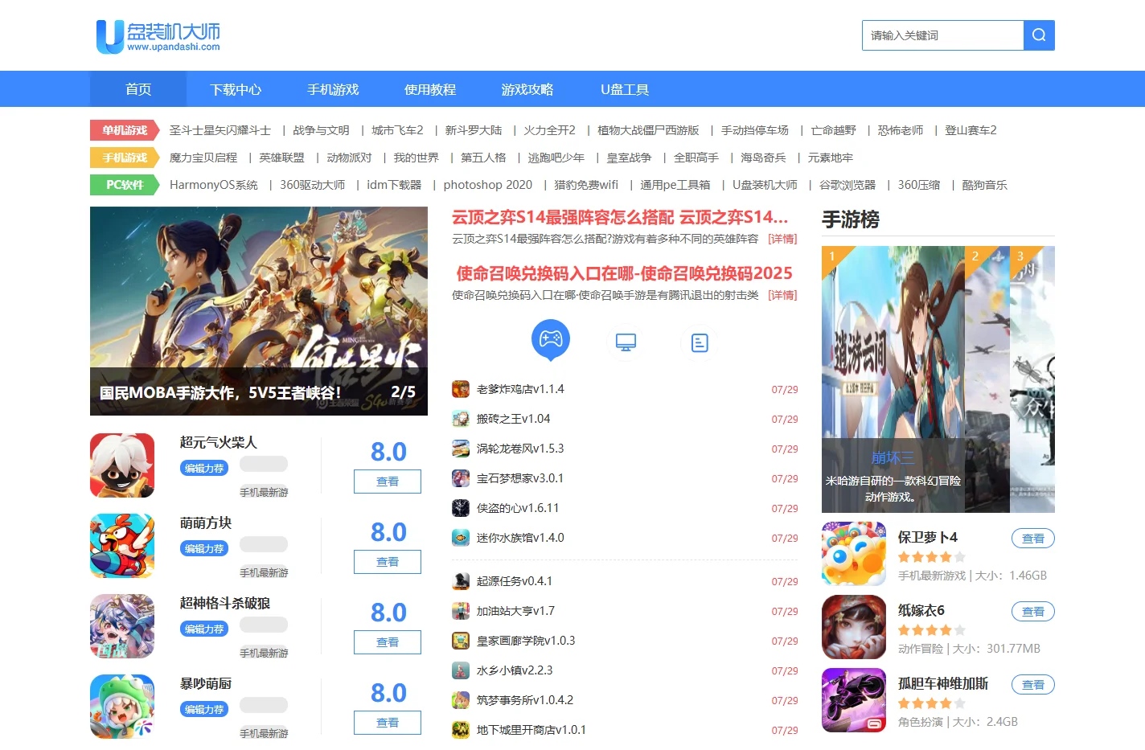Viewport: 1145px width, 750px height.
Task: Go to 首页 navigation tab
Action: [x=138, y=89]
